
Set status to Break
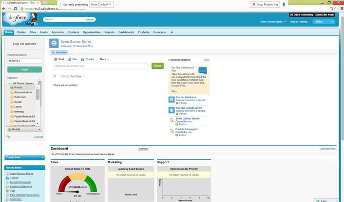tap(18, 102)
